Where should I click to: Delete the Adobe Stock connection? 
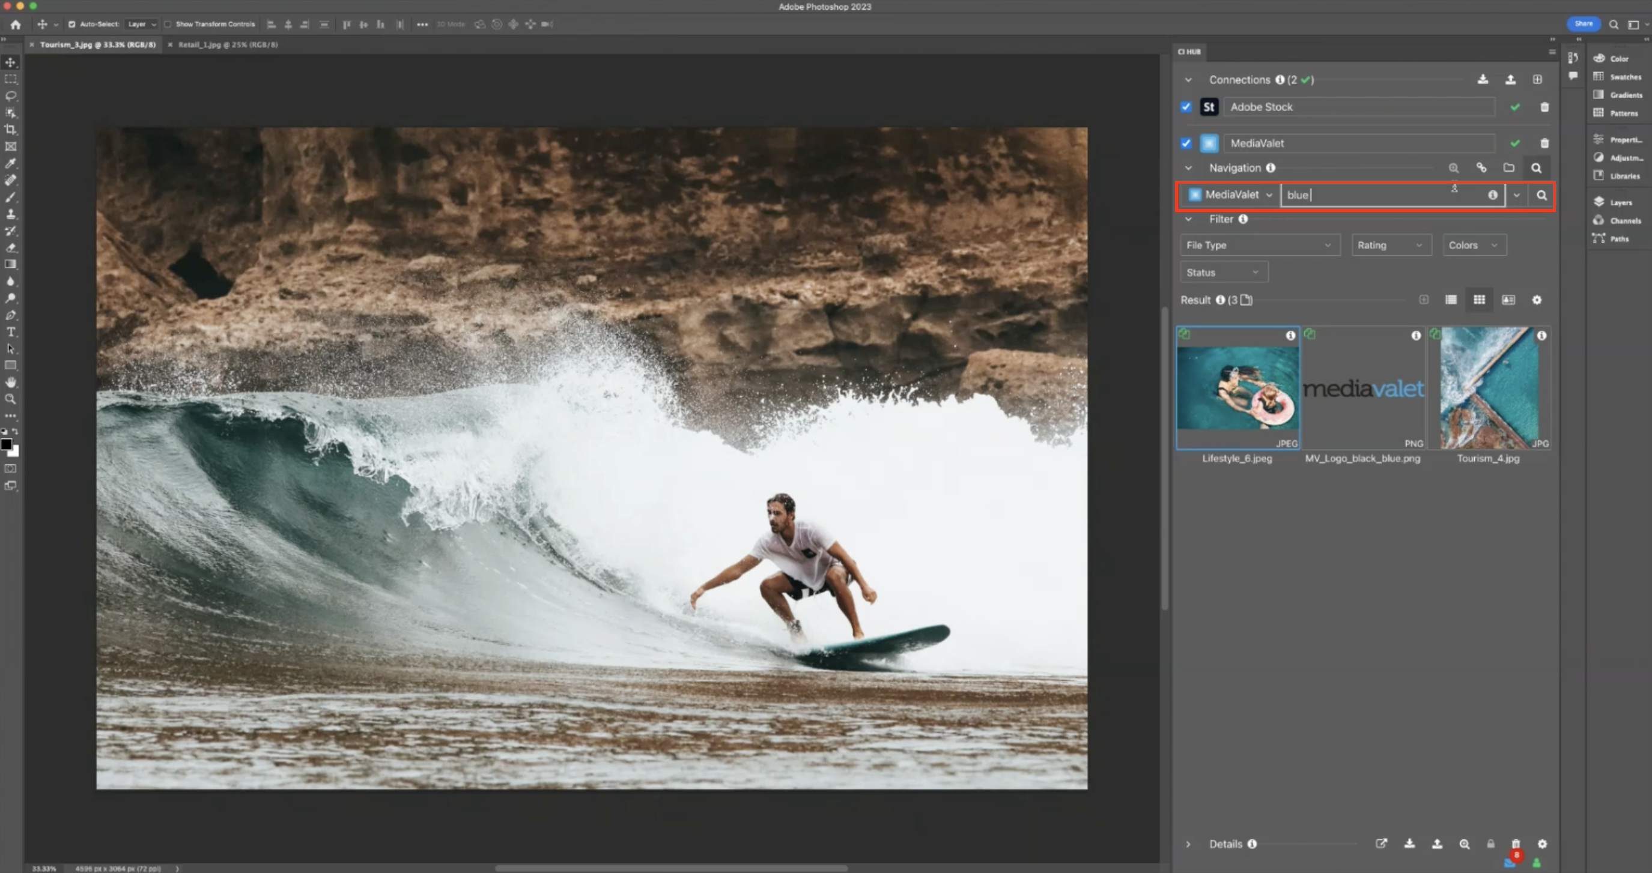pos(1544,107)
